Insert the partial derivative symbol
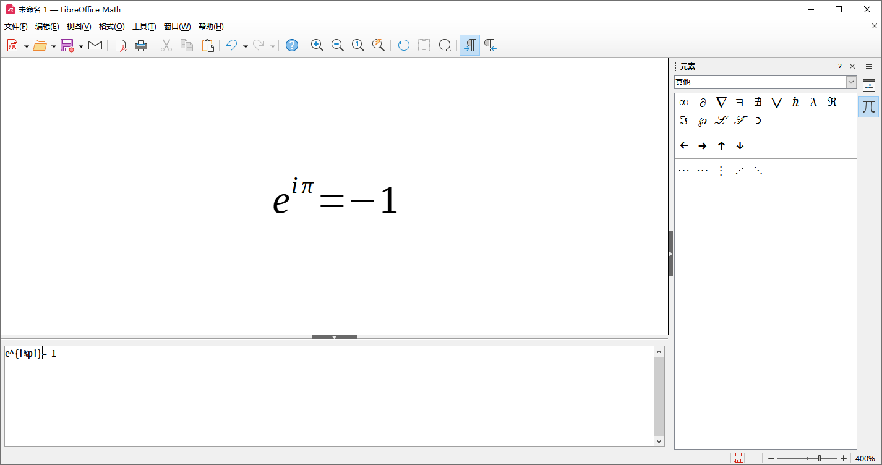882x465 pixels. (x=702, y=102)
